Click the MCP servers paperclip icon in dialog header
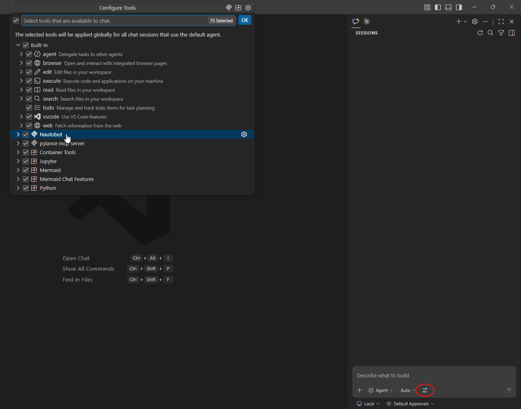Image resolution: width=521 pixels, height=409 pixels. 228,7
